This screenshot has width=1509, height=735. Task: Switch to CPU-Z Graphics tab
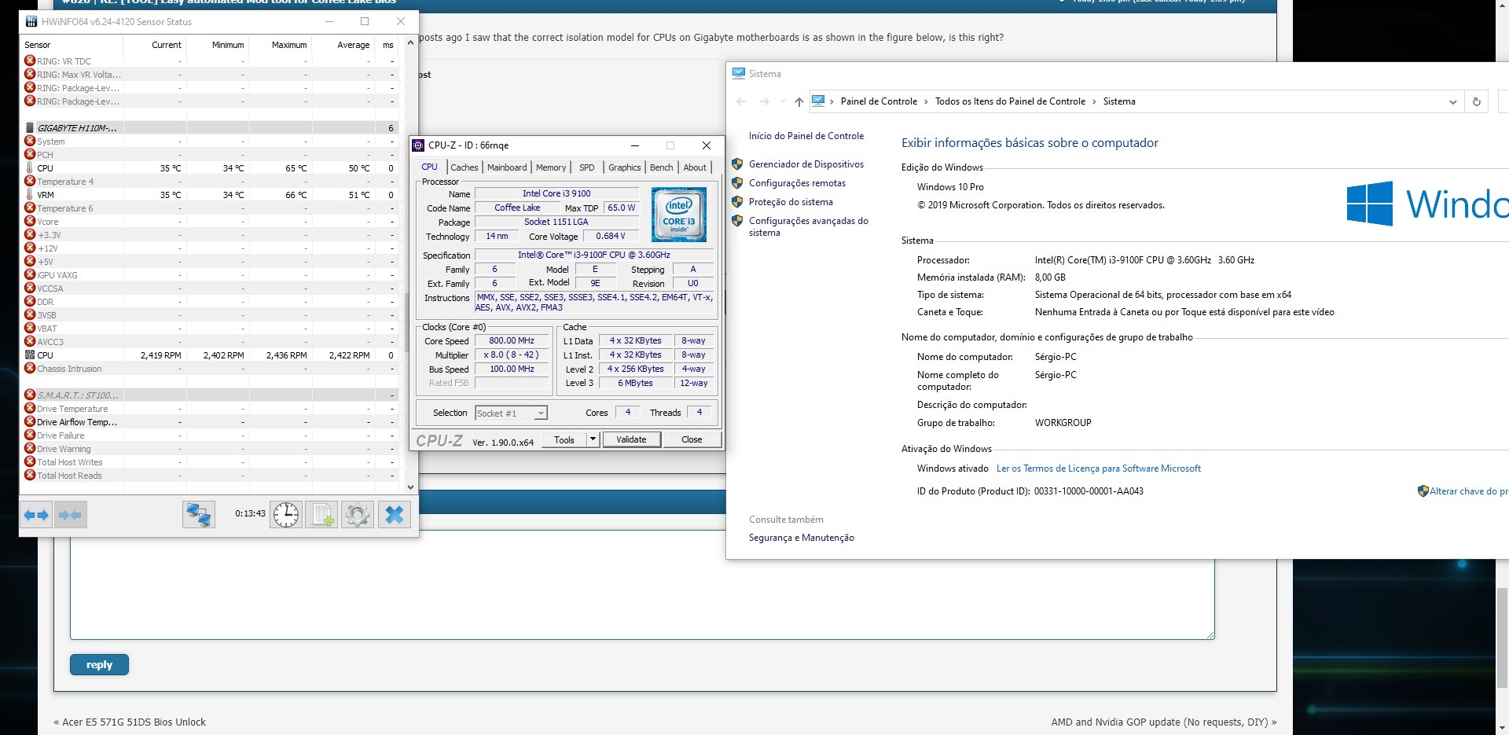coord(625,167)
